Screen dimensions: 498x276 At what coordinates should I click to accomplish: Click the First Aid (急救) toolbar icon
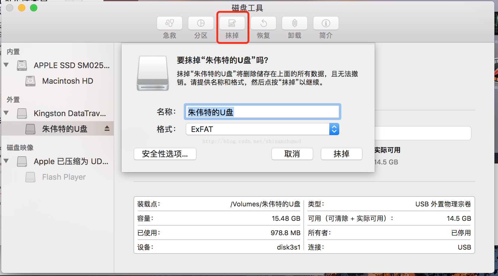(x=170, y=23)
